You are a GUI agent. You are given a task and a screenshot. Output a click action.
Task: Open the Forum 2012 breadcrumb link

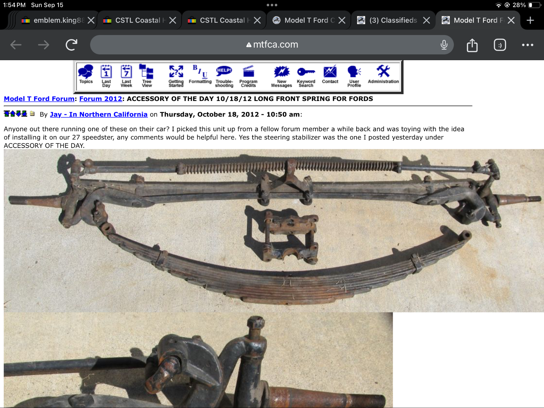coord(101,99)
